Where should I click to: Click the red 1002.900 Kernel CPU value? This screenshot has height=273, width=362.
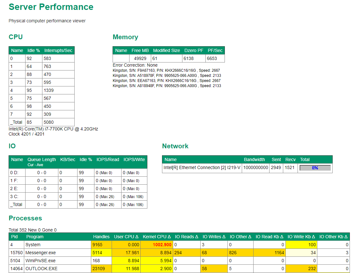pos(162,245)
